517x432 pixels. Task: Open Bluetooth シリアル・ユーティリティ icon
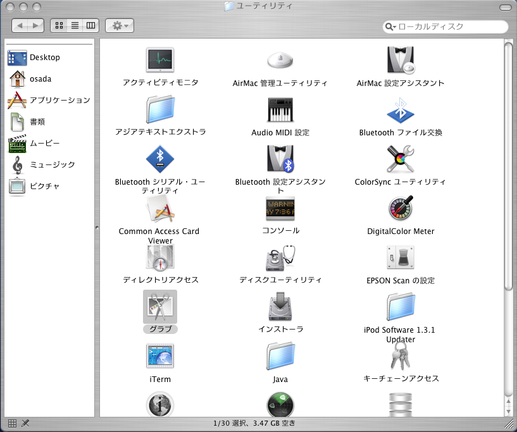pyautogui.click(x=160, y=159)
